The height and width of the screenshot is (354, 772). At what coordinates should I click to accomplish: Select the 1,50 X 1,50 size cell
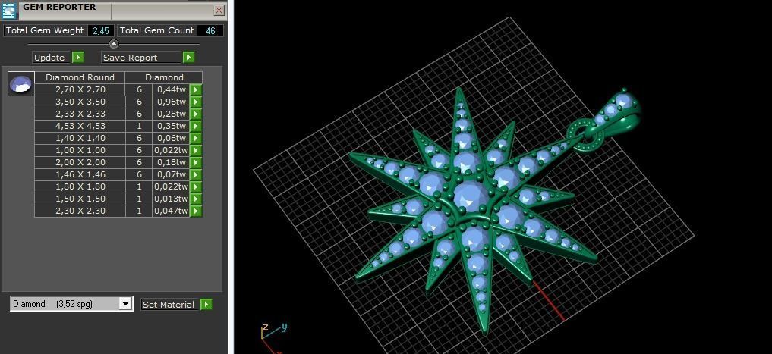tap(80, 199)
